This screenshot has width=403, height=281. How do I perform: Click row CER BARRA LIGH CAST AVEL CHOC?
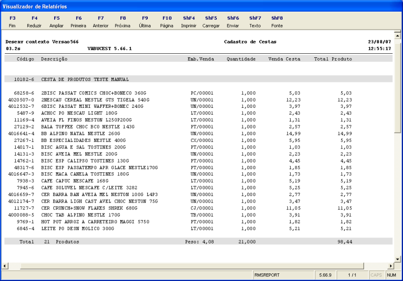click(180, 201)
